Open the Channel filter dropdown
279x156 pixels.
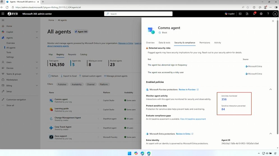click(x=91, y=84)
